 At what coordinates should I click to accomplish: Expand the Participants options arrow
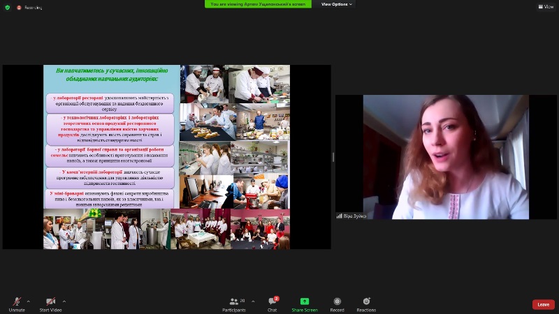point(253,301)
